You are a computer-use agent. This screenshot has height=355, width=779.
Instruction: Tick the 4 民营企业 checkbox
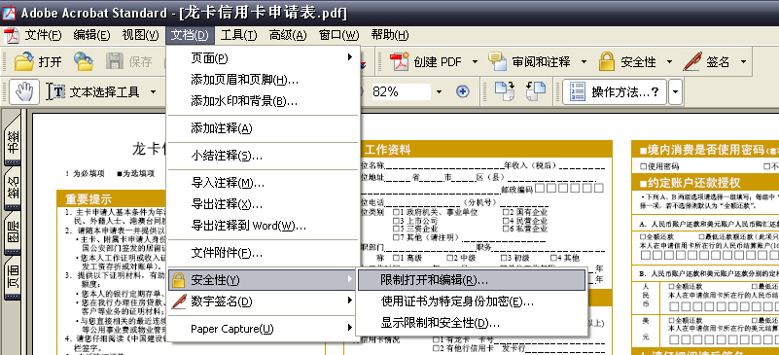point(506,221)
